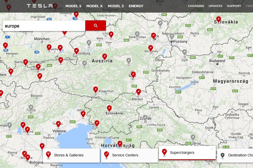253x168 pixels.
Task: Click the red pin in Slovakia
Action: coord(219,19)
